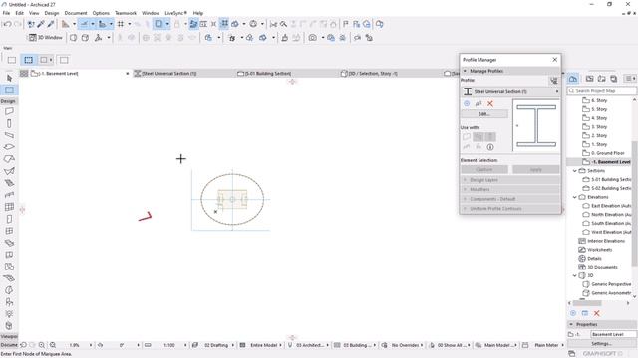
Task: Open the File menu
Action: coord(6,13)
